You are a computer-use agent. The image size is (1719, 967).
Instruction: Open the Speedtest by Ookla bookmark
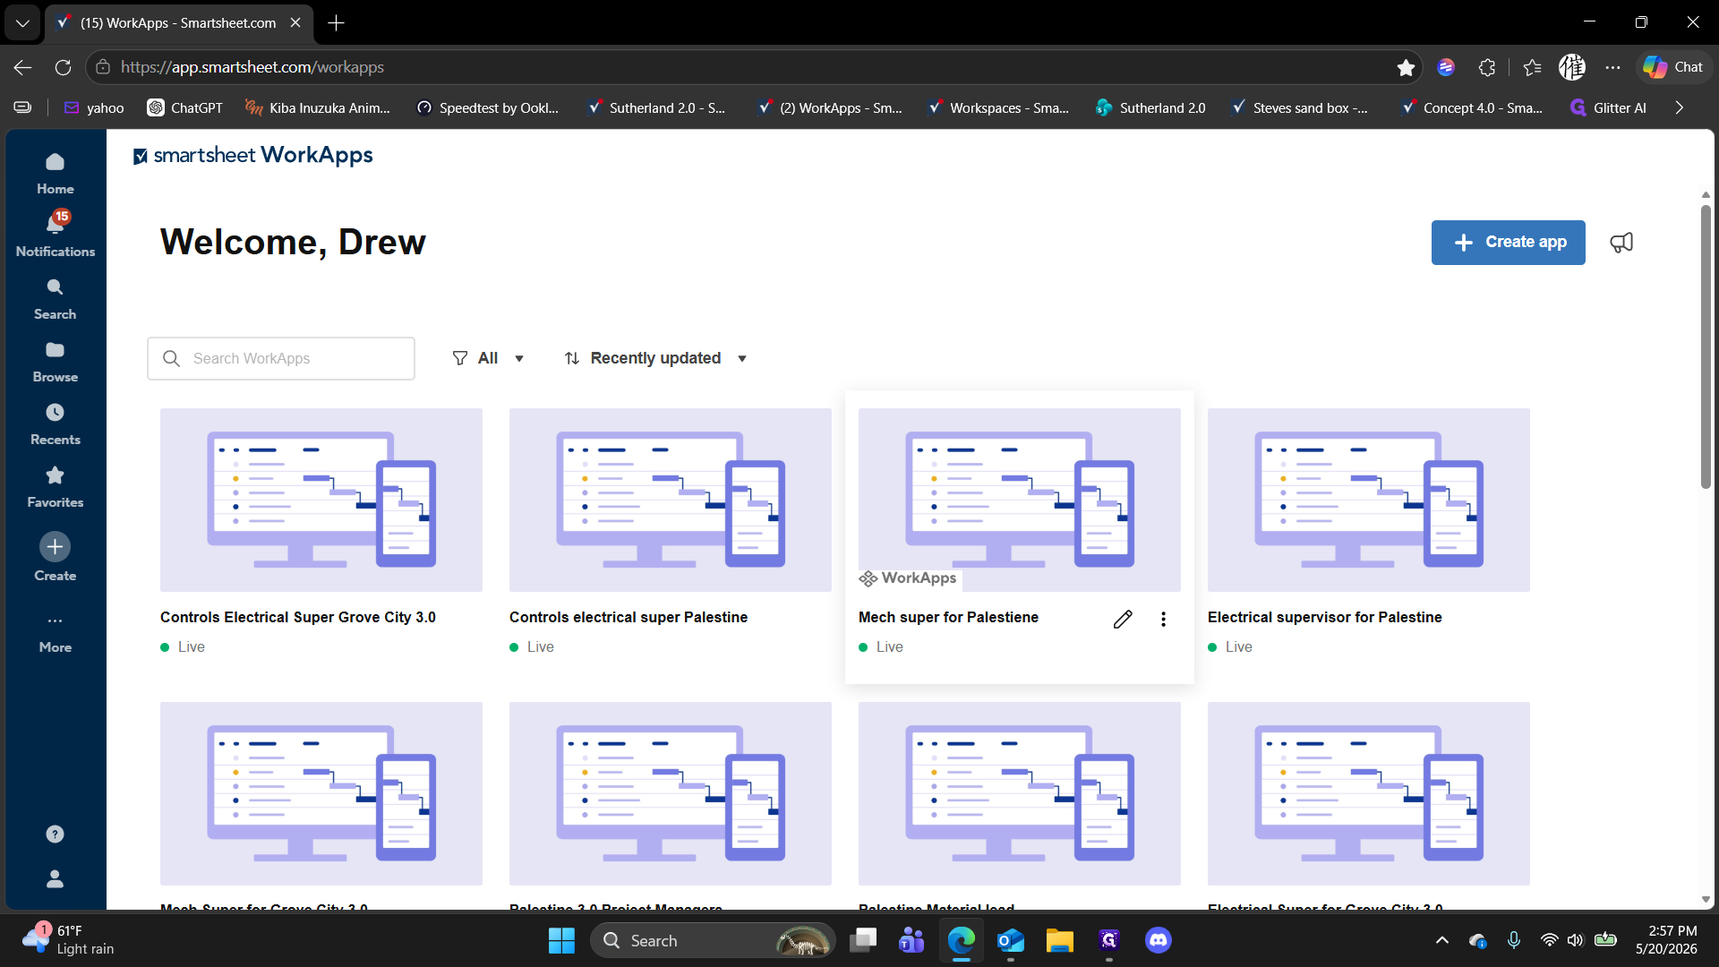pyautogui.click(x=488, y=107)
